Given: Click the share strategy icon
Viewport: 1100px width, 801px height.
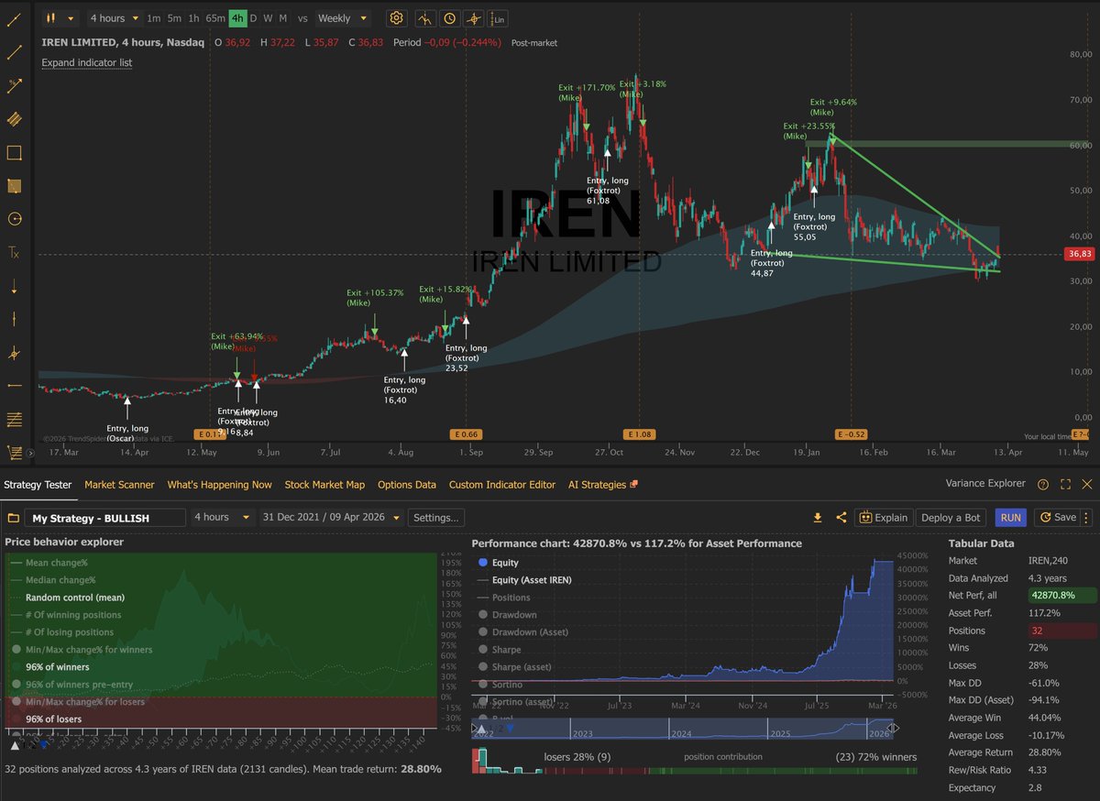Looking at the screenshot, I should [841, 518].
